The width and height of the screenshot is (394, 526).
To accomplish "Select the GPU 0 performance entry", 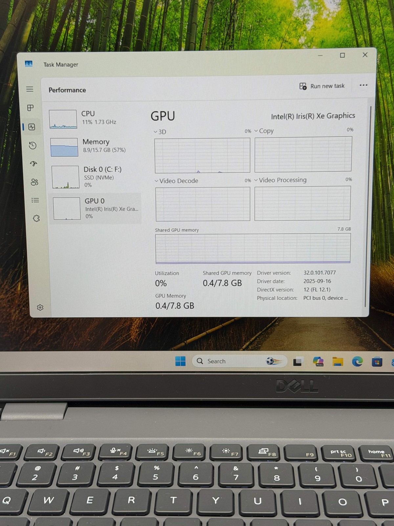I will point(96,208).
